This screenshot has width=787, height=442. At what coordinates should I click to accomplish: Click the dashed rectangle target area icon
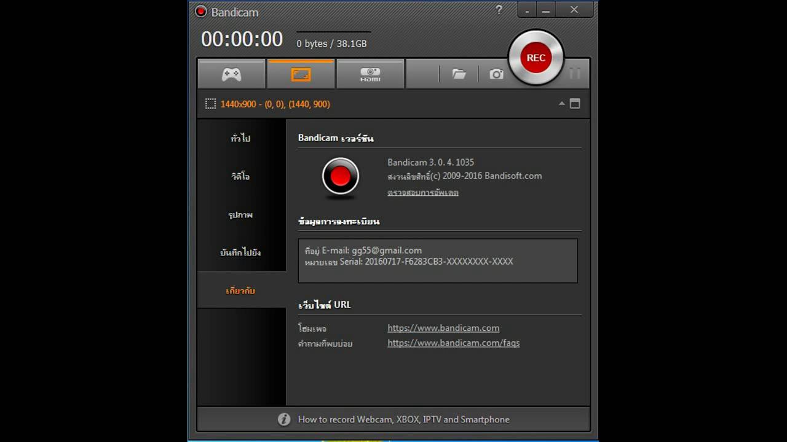(x=210, y=104)
